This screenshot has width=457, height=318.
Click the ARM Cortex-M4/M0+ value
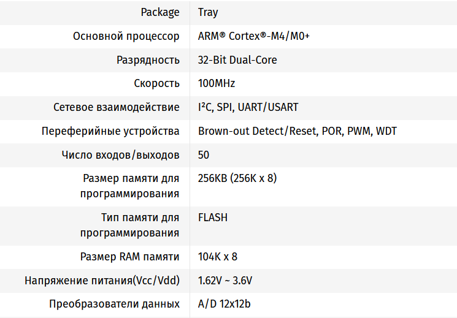[253, 36]
